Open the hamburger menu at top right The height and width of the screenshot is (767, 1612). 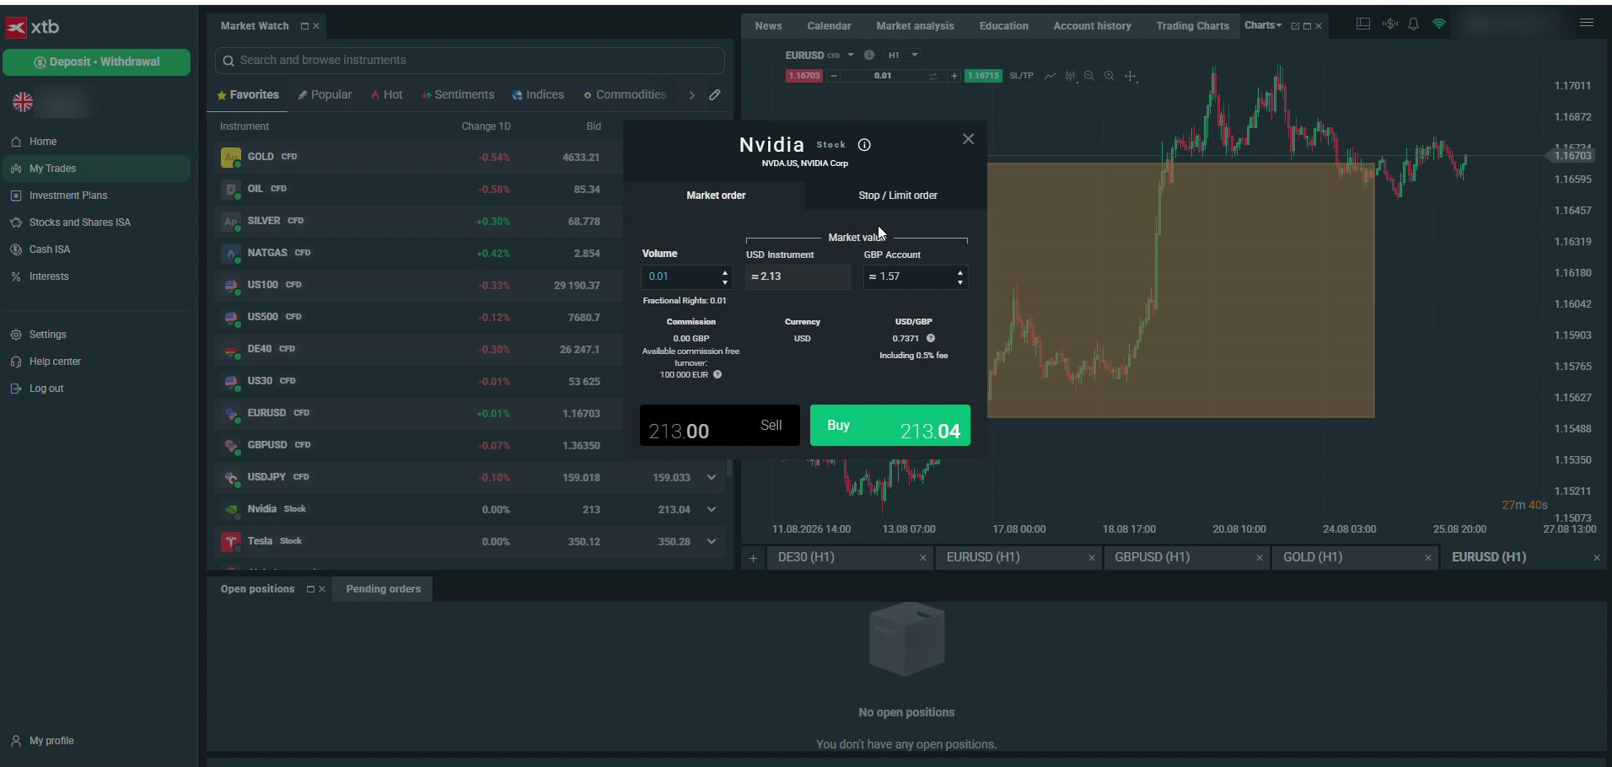pos(1587,23)
